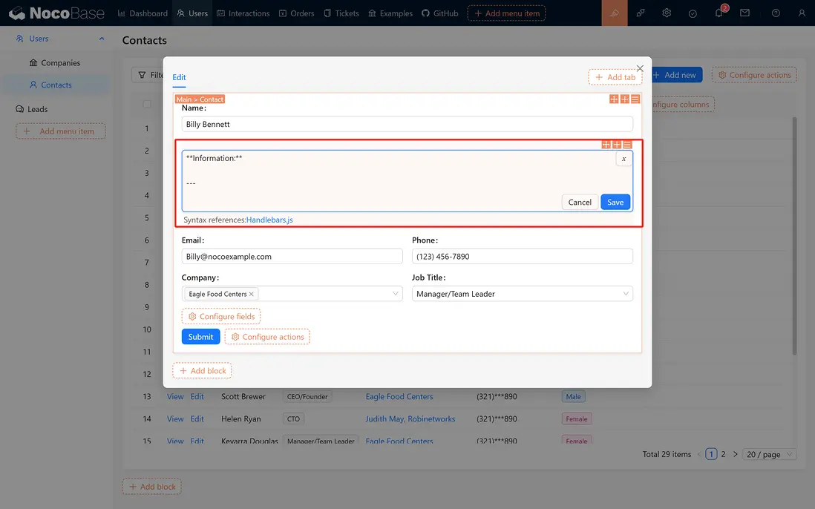Go to previous page arrow in pagination
Viewport: 815px width, 509px height.
pyautogui.click(x=699, y=454)
